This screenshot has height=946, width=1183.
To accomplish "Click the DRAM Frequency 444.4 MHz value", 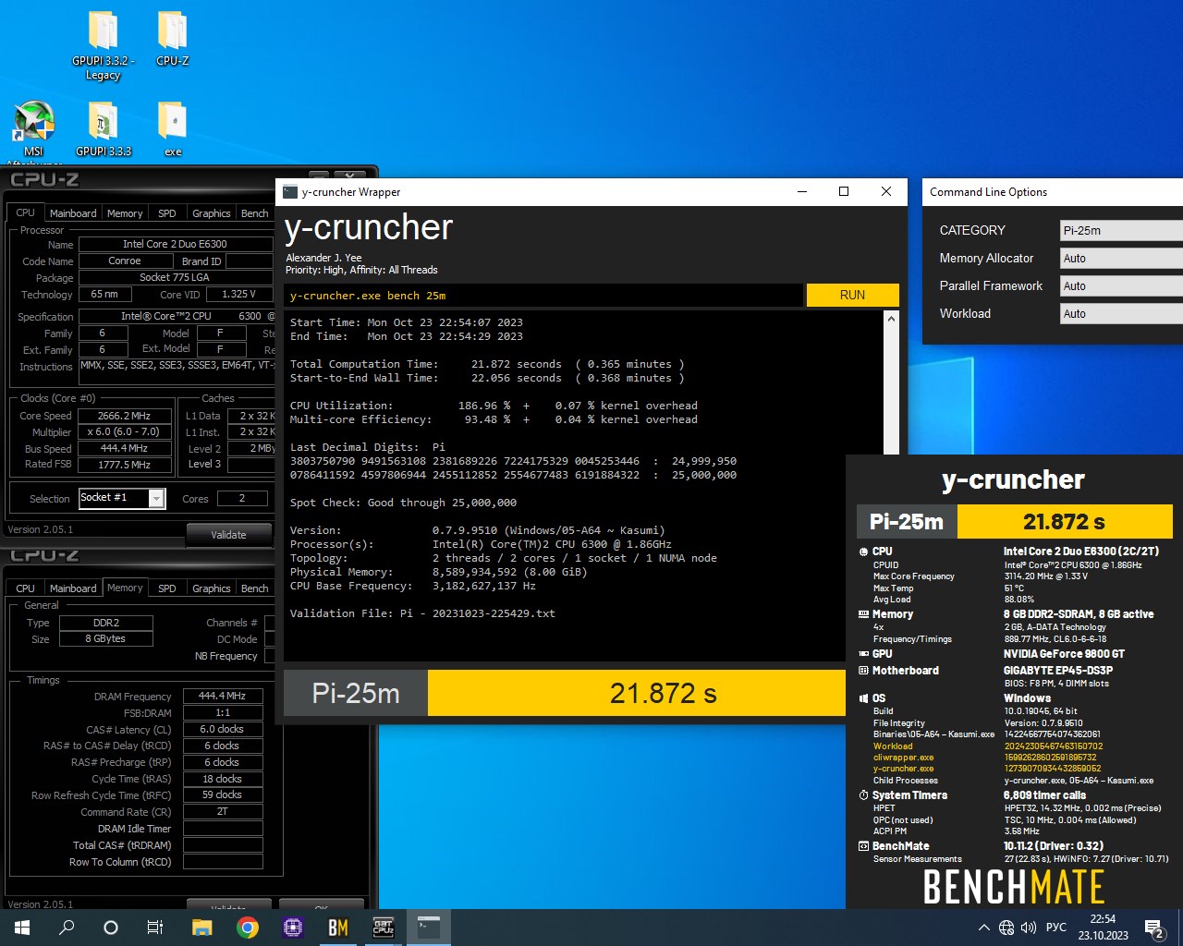I will (x=222, y=696).
